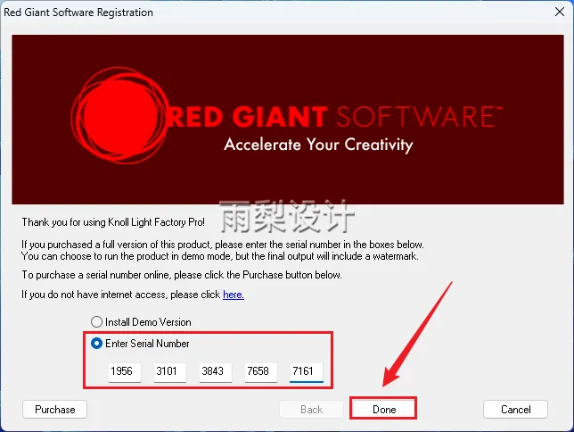Open the Purchase page button
The image size is (574, 432).
click(55, 410)
